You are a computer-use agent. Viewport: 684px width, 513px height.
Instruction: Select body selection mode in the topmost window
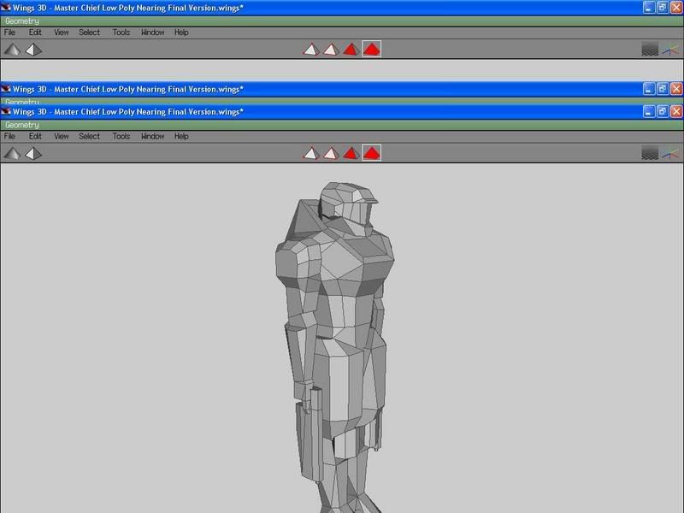(x=372, y=50)
